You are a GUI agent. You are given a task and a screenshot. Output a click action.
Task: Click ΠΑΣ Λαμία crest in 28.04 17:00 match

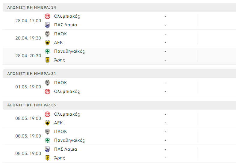[x=47, y=25]
